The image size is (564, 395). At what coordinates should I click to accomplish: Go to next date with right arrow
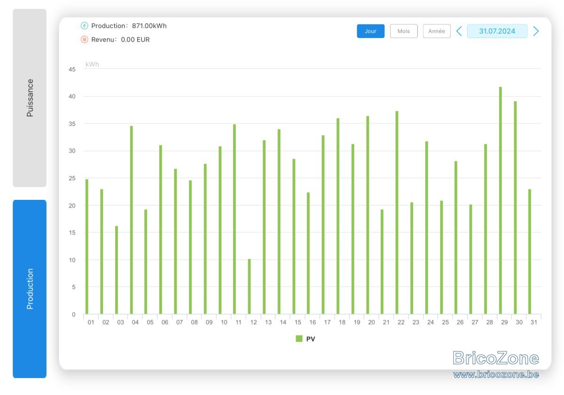pos(536,31)
